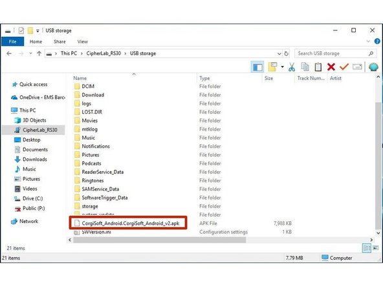Click USB storage in the address breadcrumb

(143, 54)
